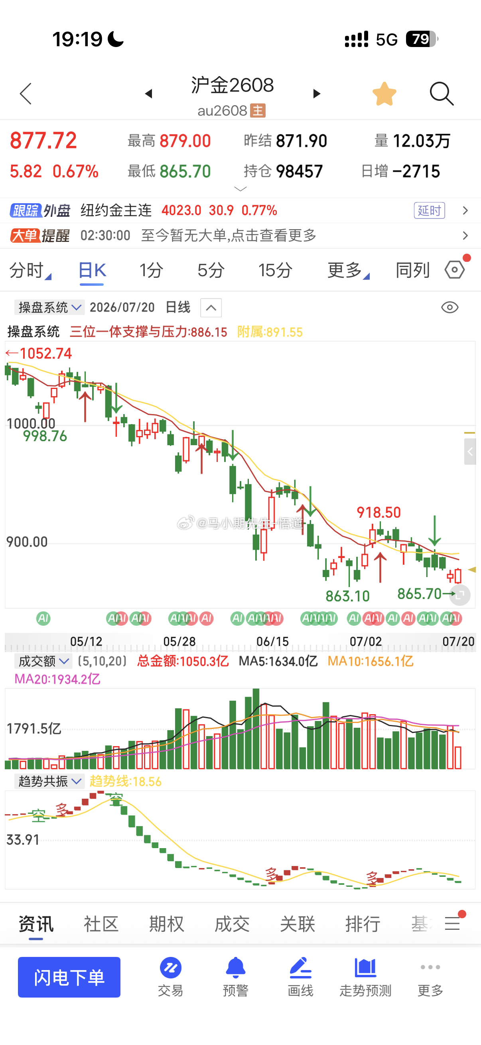481x1045 pixels.
Task: Toggle the favorite star for 沪金2608
Action: coord(384,94)
